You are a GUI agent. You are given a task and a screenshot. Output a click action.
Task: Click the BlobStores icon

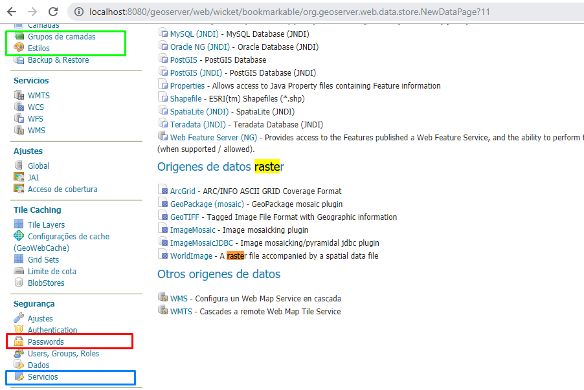point(19,283)
